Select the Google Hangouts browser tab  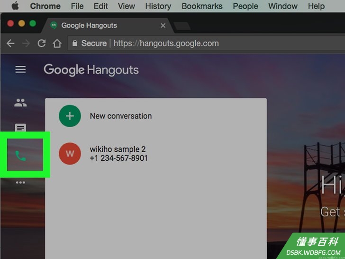tap(108, 26)
